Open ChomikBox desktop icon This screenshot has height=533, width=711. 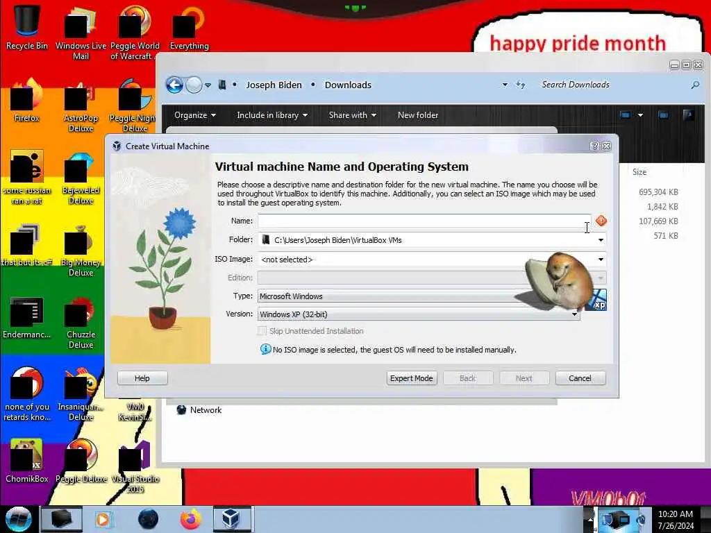coord(26,461)
